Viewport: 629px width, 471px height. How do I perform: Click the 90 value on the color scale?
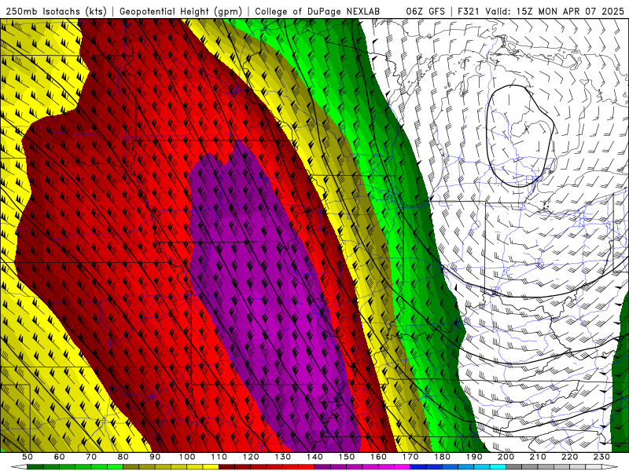click(x=155, y=457)
